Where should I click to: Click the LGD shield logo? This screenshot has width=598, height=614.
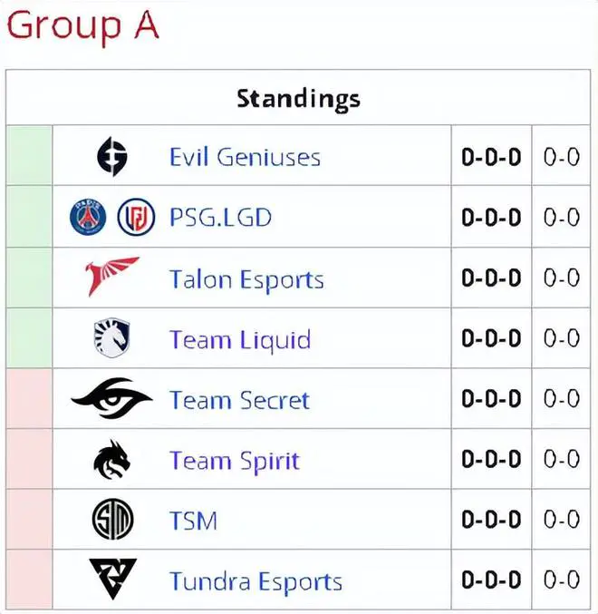point(136,217)
